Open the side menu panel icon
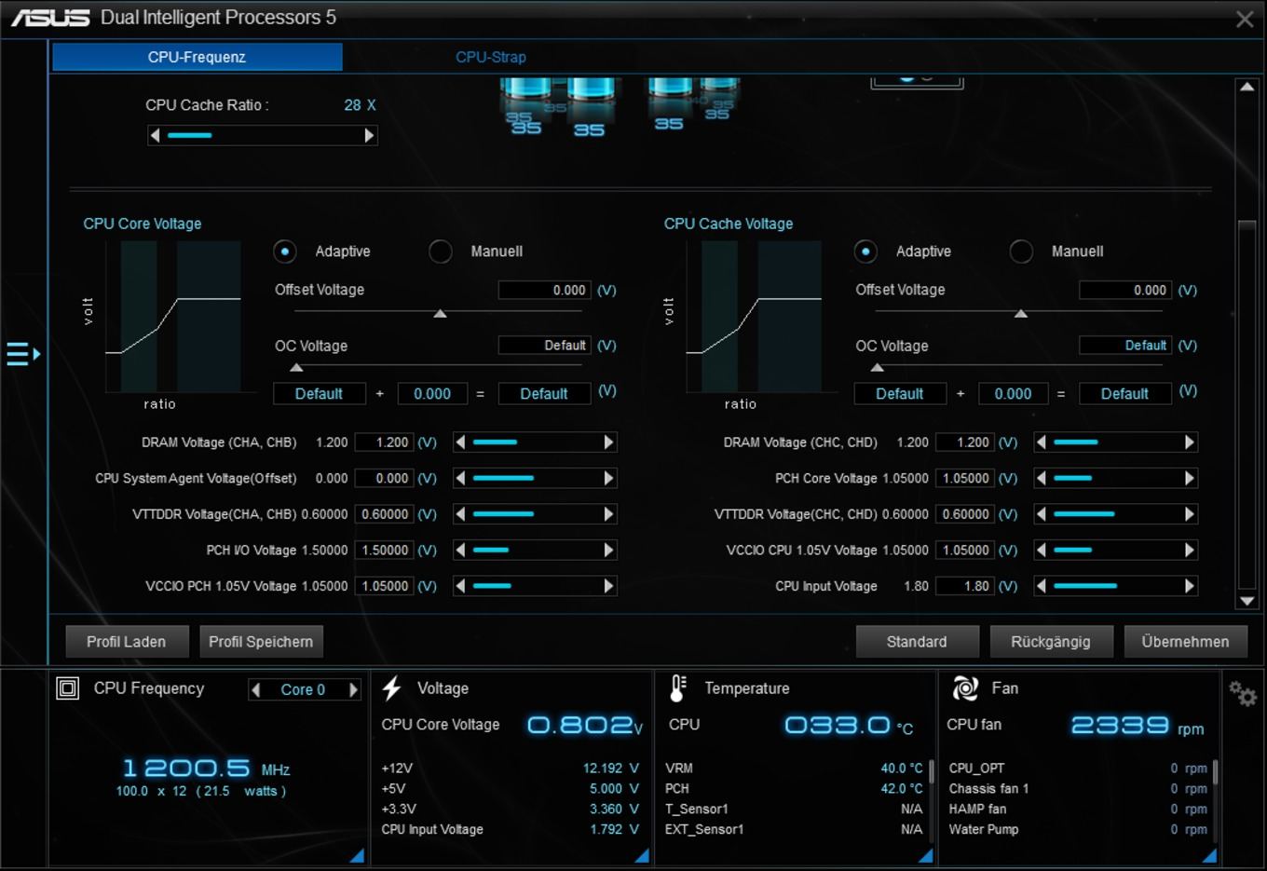1267x871 pixels. (x=23, y=354)
